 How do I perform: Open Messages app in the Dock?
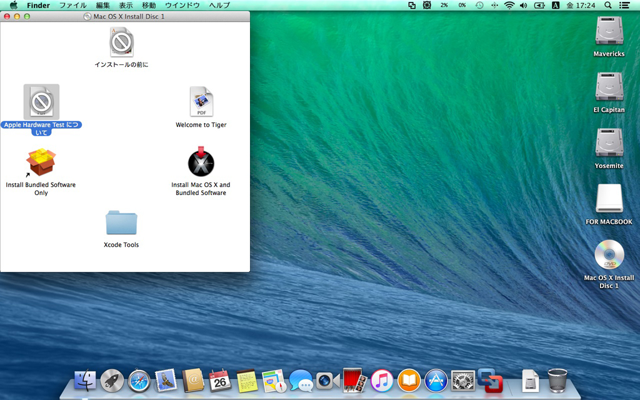coord(301,381)
